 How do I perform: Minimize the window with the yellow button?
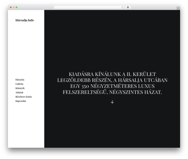[x=14, y=7]
